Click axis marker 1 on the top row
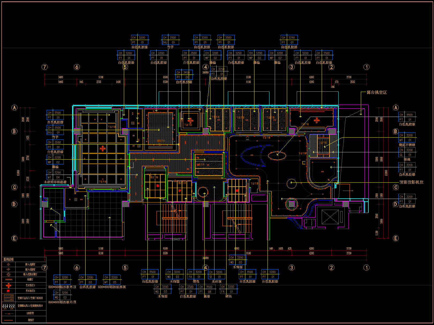Screen dimensions: 434x325 pyautogui.click(x=366, y=67)
